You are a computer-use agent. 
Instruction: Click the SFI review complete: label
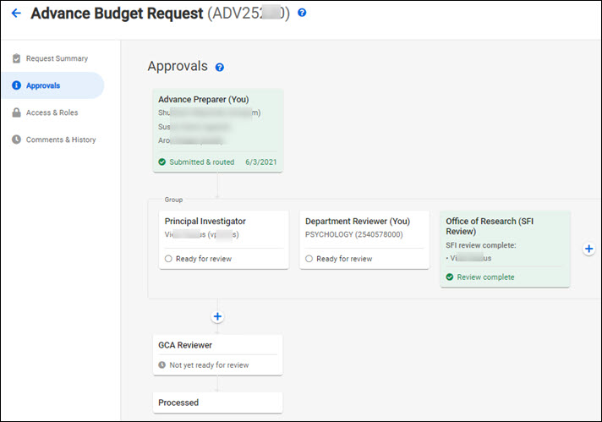[x=481, y=245]
